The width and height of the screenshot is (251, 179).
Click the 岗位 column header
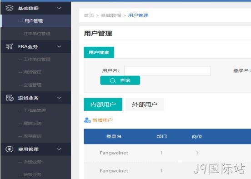click(197, 136)
